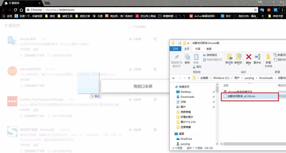The height and width of the screenshot is (153, 286).
Task: Toggle the 开发者模式 checkbox
Action: (130, 27)
